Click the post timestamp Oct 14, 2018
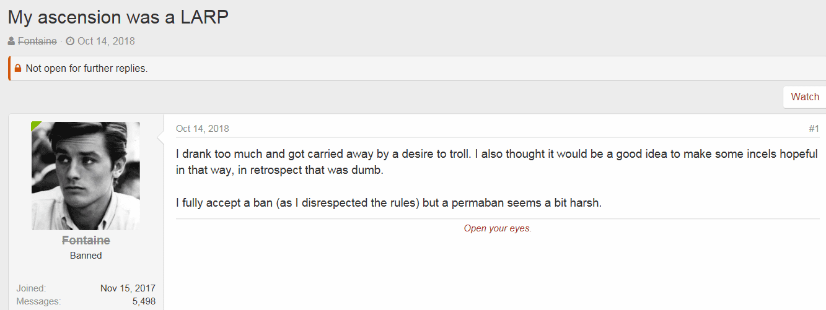This screenshot has height=310, width=826. pyautogui.click(x=203, y=129)
